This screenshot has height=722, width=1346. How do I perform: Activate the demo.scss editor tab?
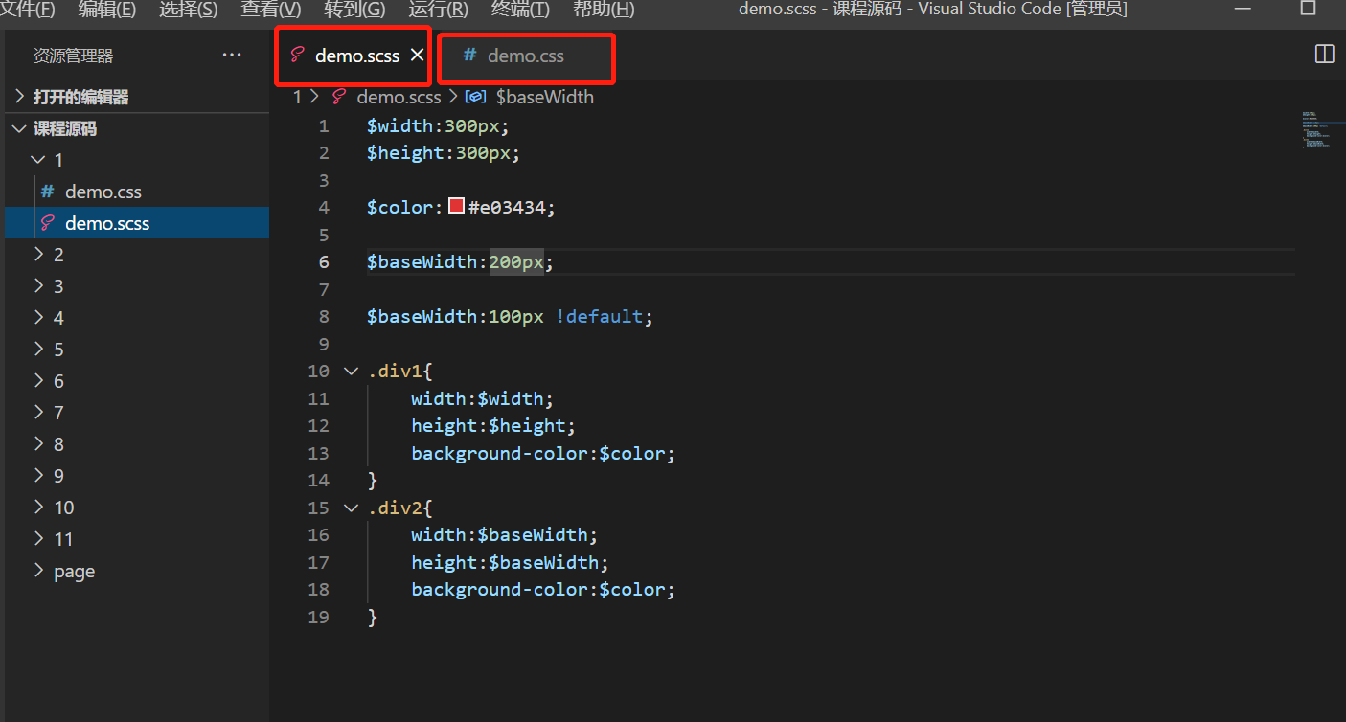(x=354, y=56)
